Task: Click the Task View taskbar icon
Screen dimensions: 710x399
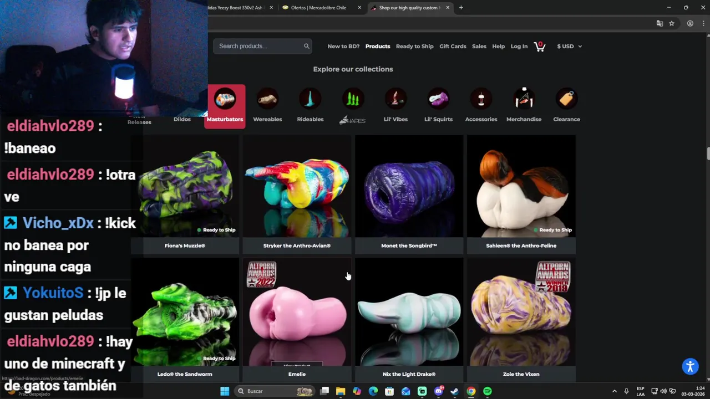Action: point(324,391)
